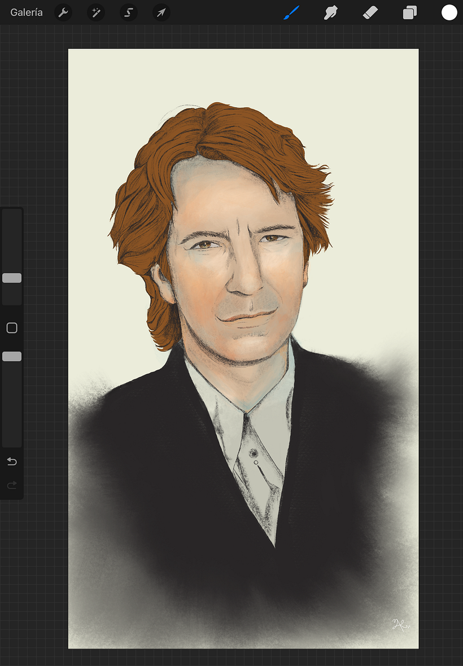Image resolution: width=463 pixels, height=666 pixels.
Task: Click the brush opacity slider handle
Action: click(x=12, y=356)
